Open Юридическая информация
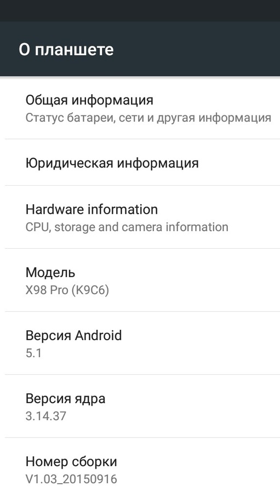The height and width of the screenshot is (493, 280). 140,163
